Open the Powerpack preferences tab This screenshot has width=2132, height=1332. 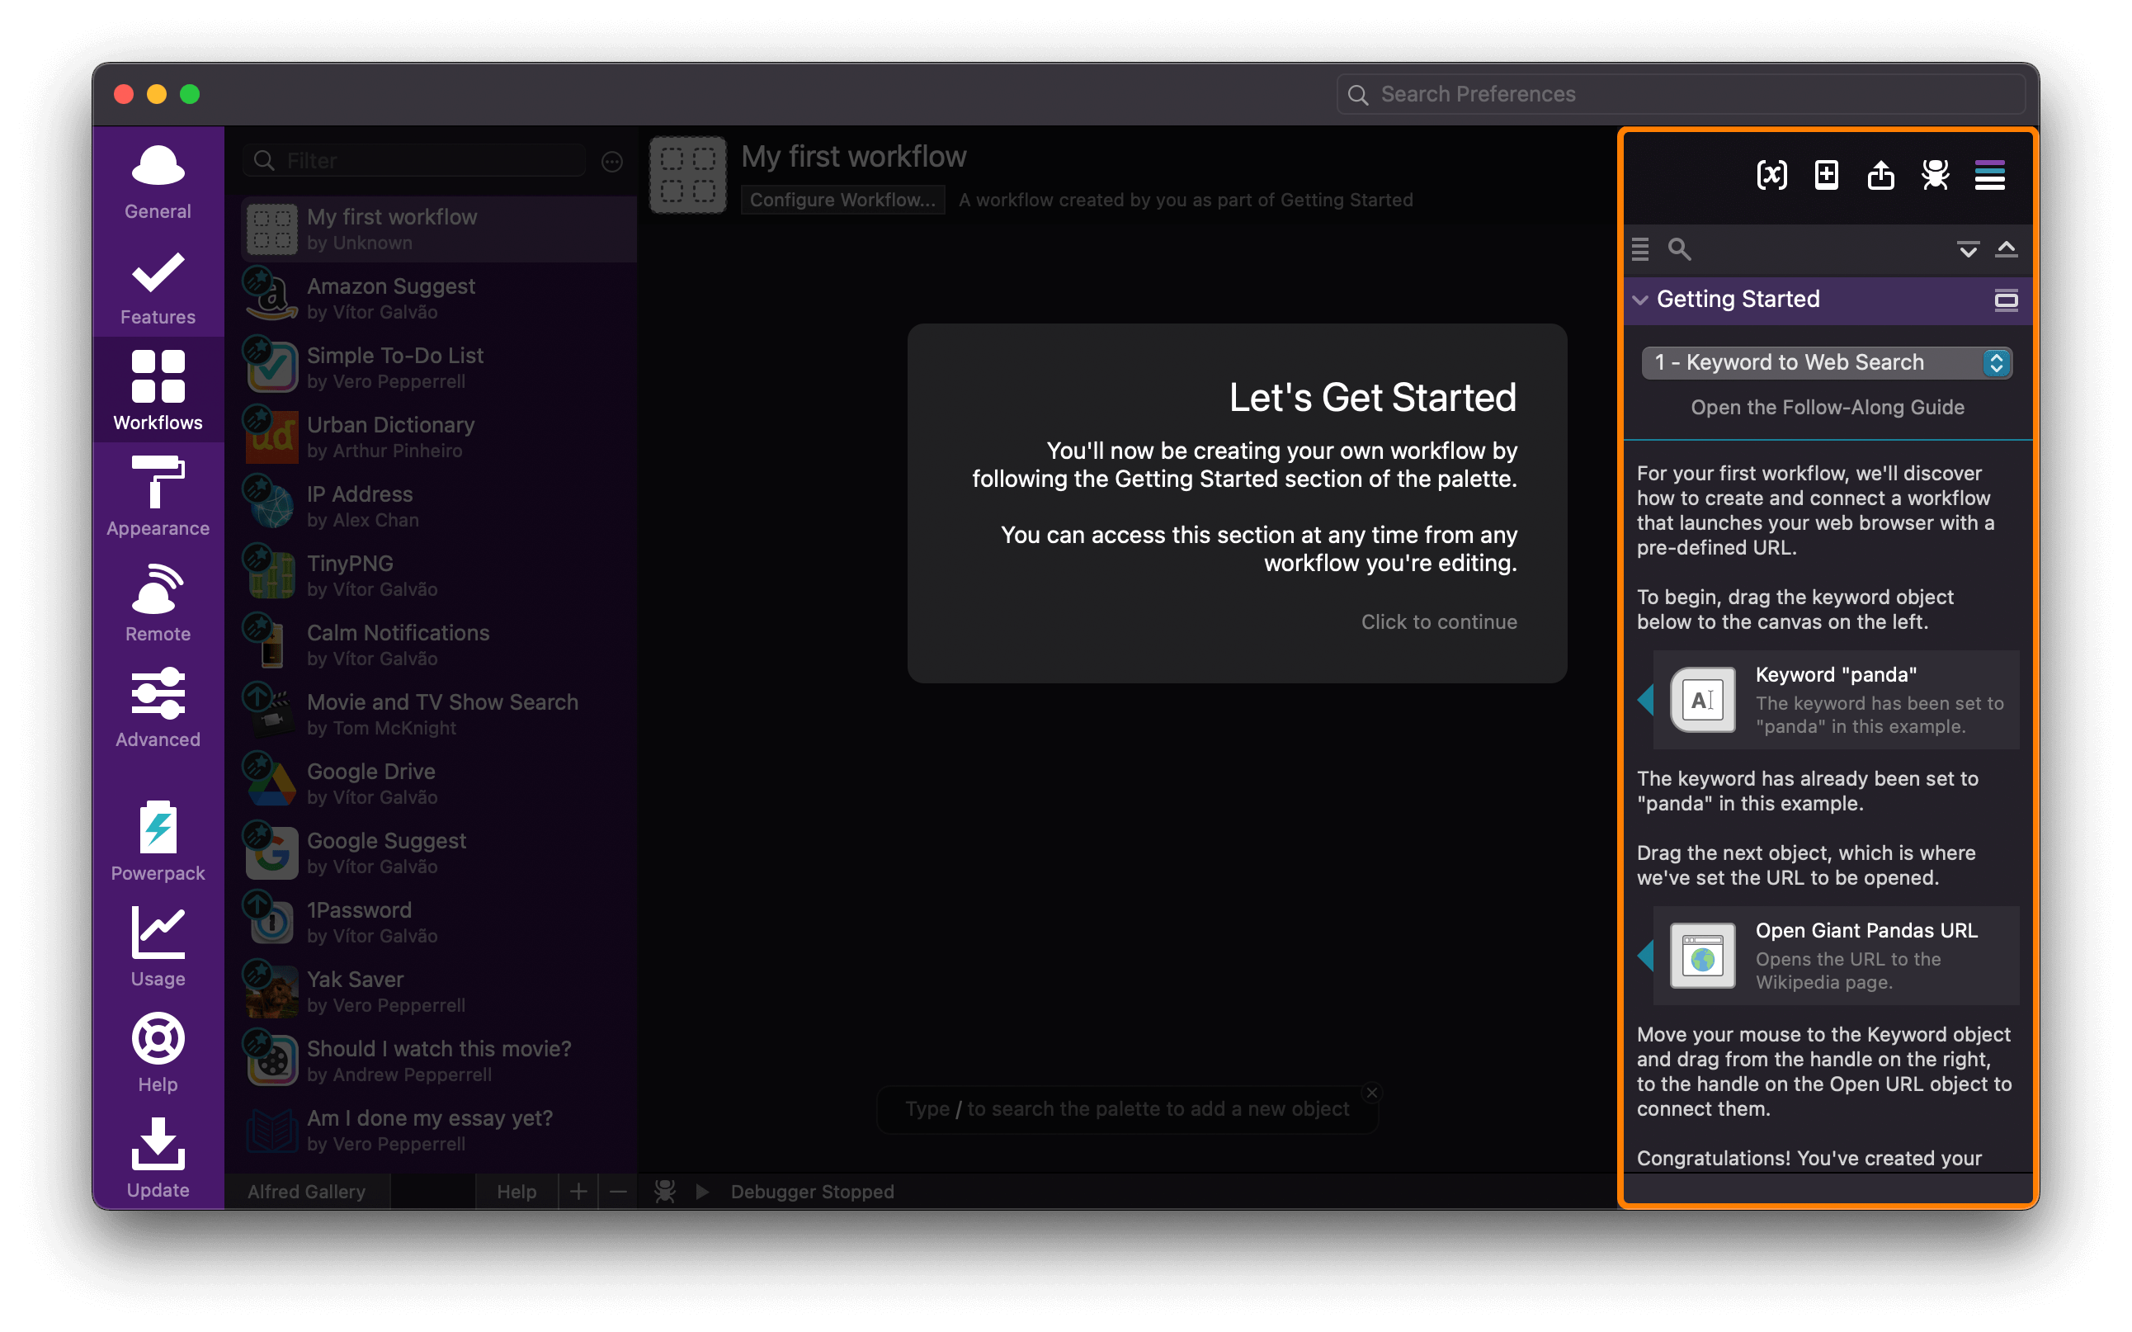click(x=158, y=840)
